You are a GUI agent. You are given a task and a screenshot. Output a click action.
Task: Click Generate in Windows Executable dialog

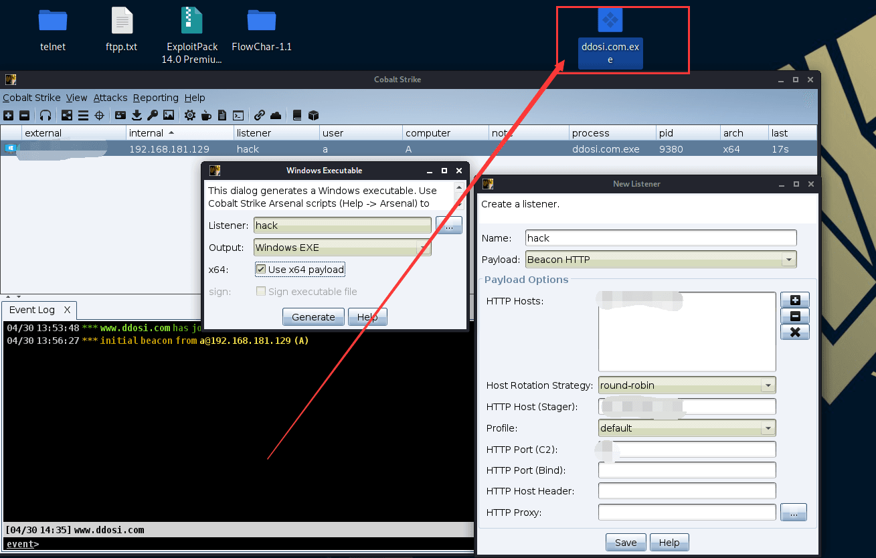pos(313,317)
